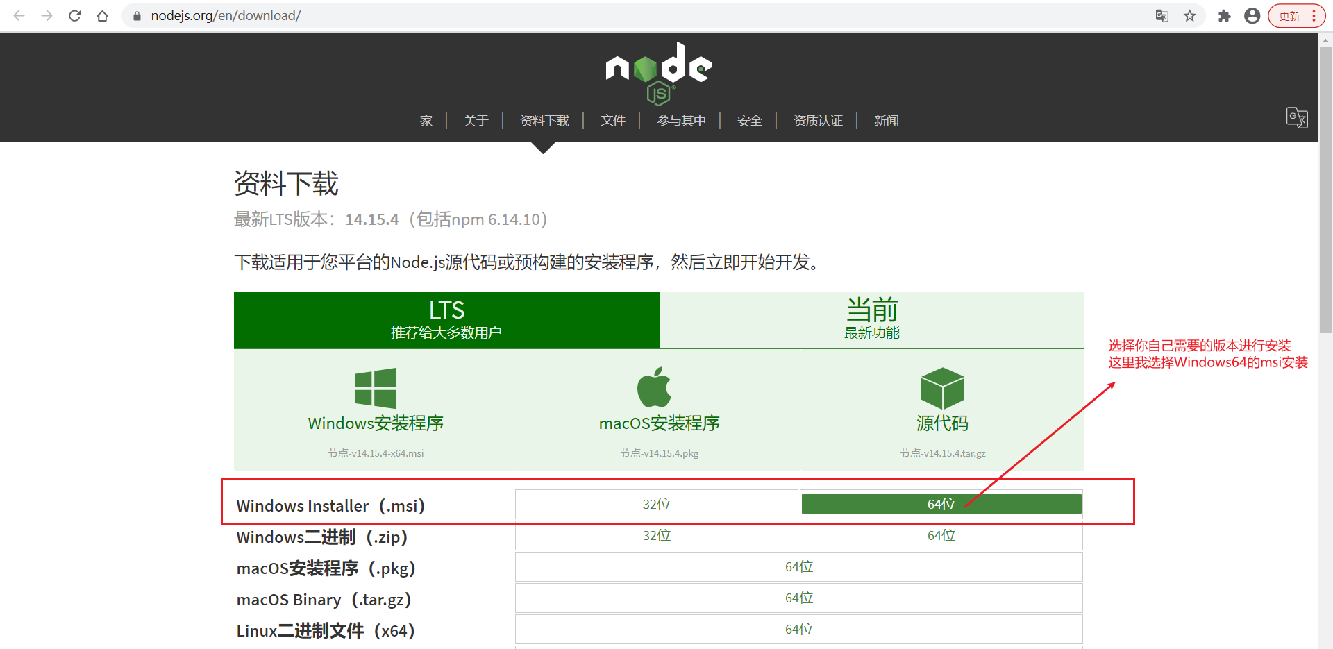Viewport: 1333px width, 649px height.
Task: Click the red 更新 update button
Action: pos(1296,15)
